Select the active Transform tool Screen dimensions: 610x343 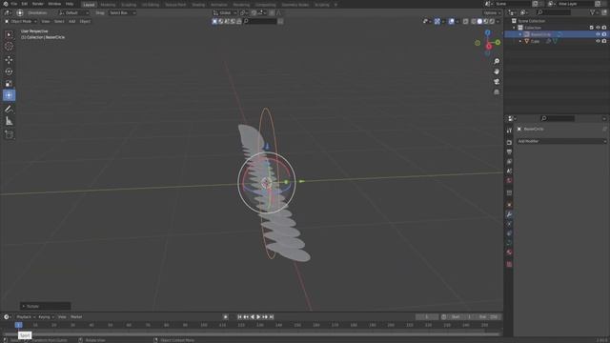click(9, 95)
